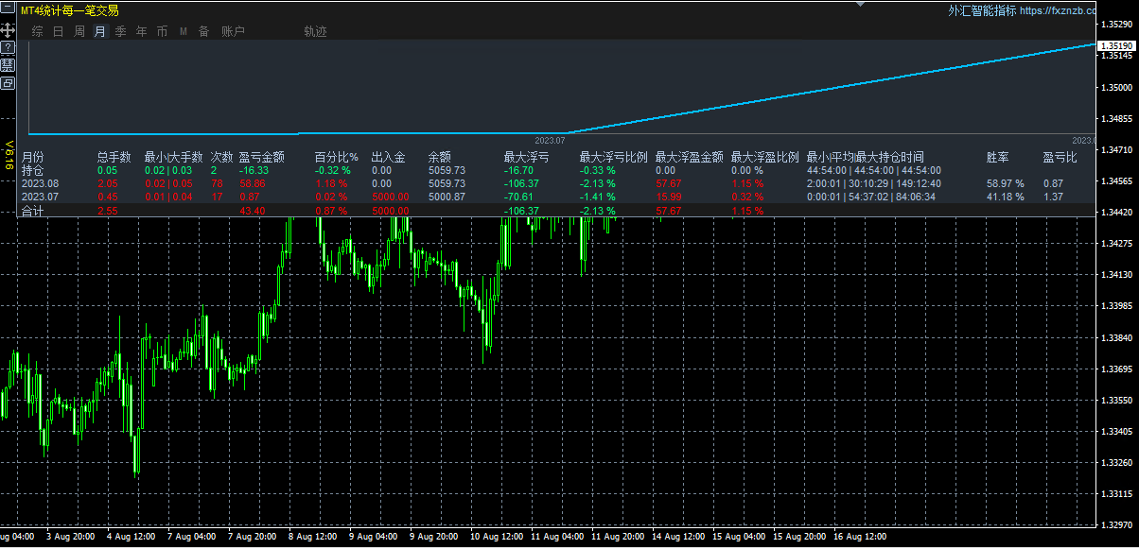Click the 外汇智能指标 title link
Screen dimensions: 1139x549
pyautogui.click(x=982, y=10)
